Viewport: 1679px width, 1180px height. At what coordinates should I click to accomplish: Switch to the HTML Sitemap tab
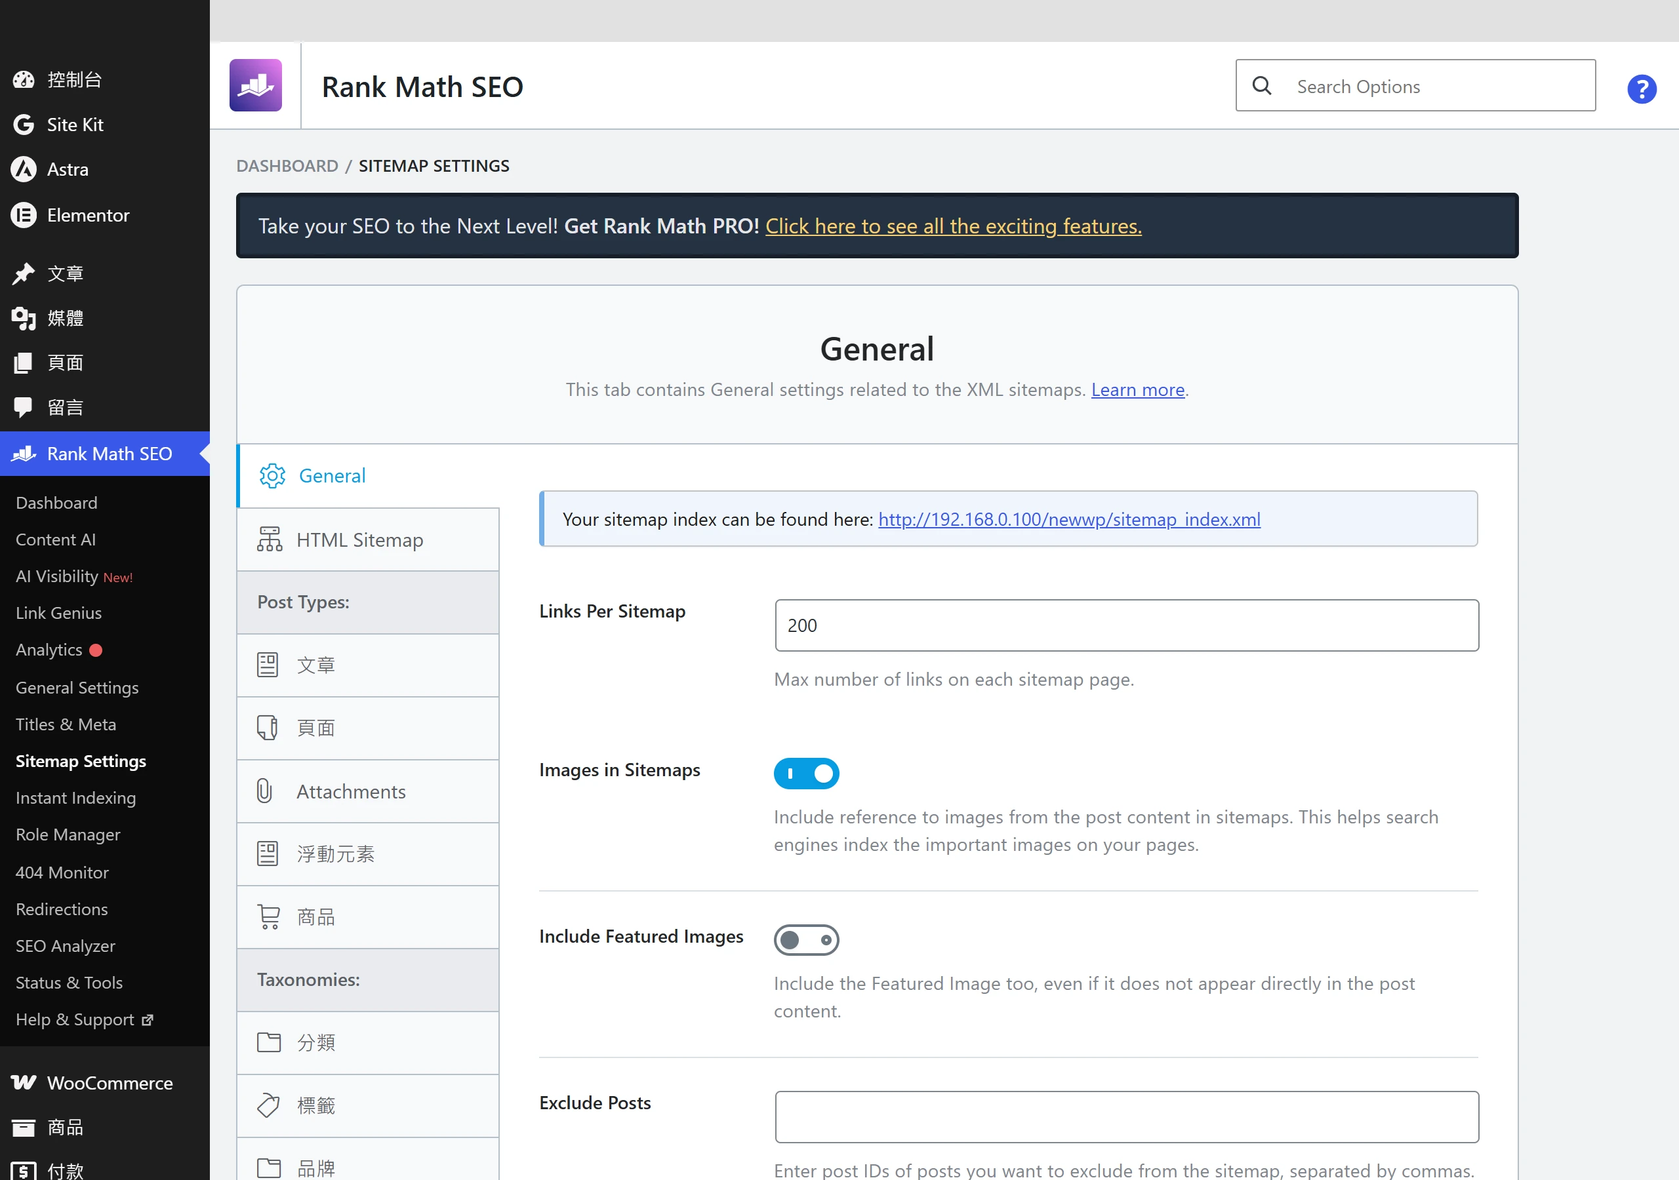point(368,540)
